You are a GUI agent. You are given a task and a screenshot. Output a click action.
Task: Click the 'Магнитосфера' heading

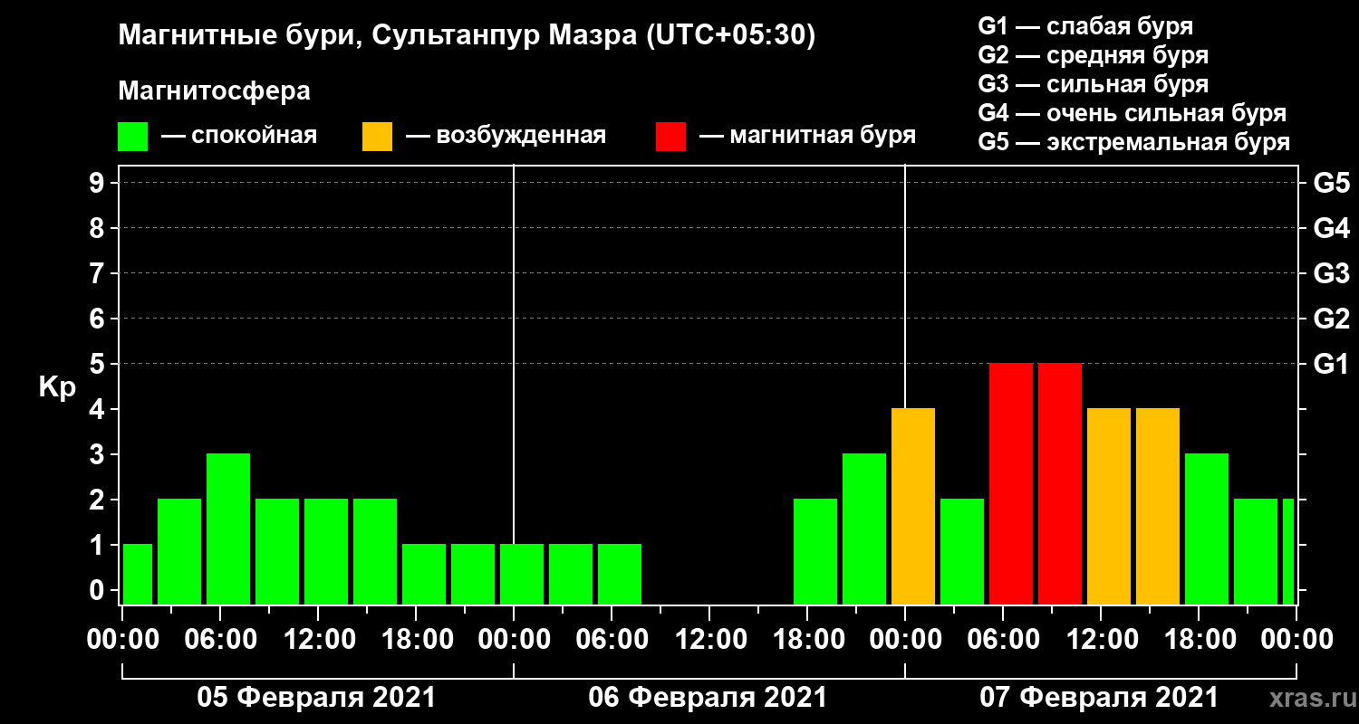(214, 91)
